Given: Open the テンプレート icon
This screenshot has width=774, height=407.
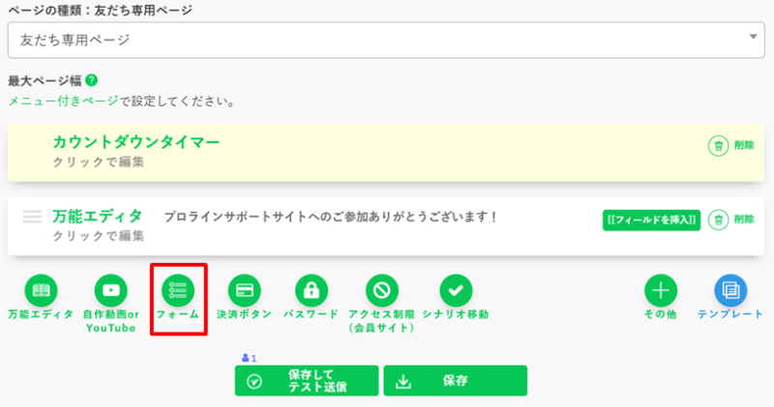Looking at the screenshot, I should pyautogui.click(x=730, y=290).
